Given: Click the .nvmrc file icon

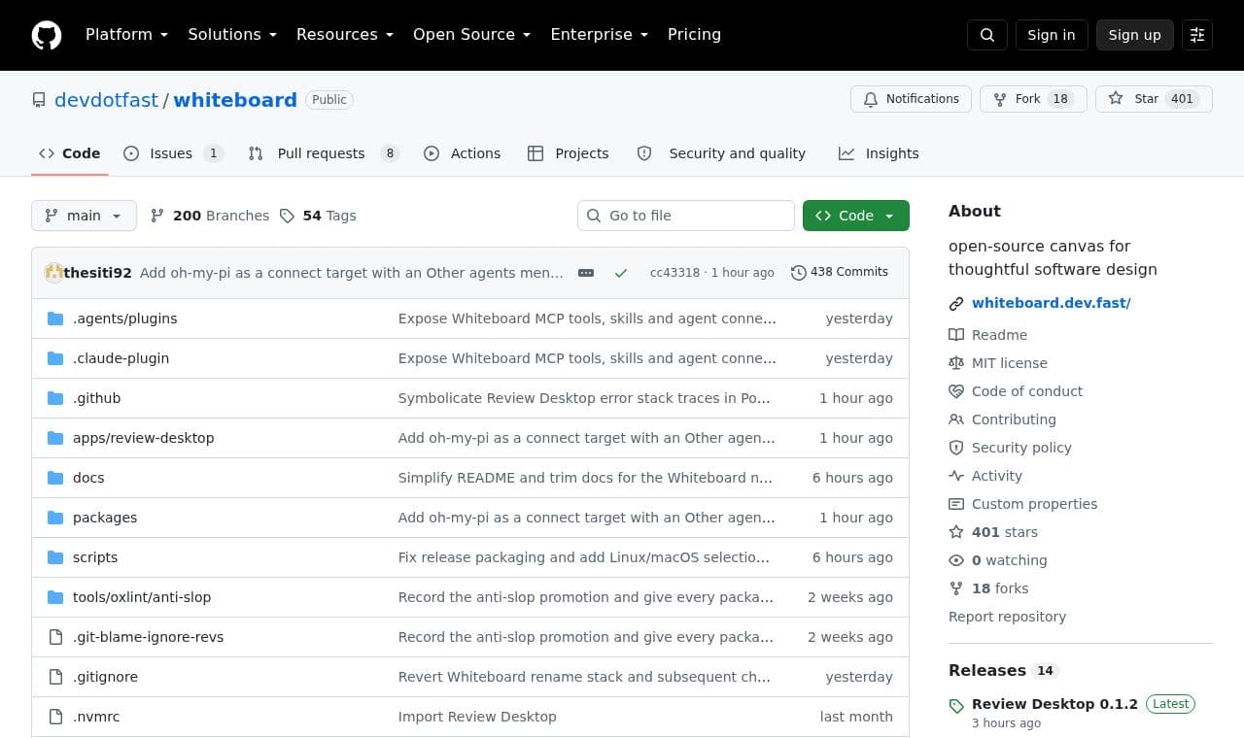Looking at the screenshot, I should pos(55,717).
